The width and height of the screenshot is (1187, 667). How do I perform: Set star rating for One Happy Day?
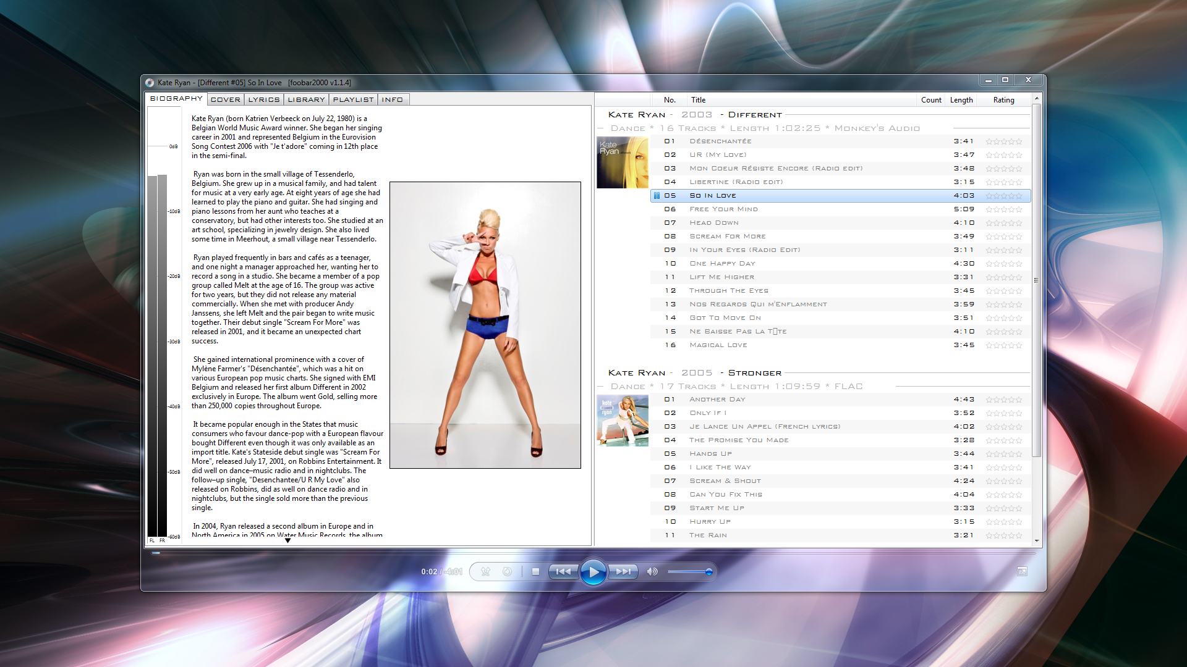(1004, 264)
